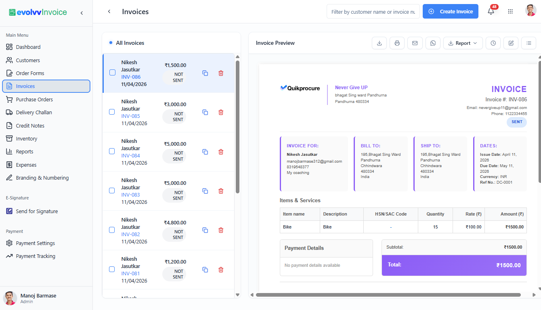Click the invoice list vertical scrollbar
Image resolution: width=541 pixels, height=310 pixels.
237,127
